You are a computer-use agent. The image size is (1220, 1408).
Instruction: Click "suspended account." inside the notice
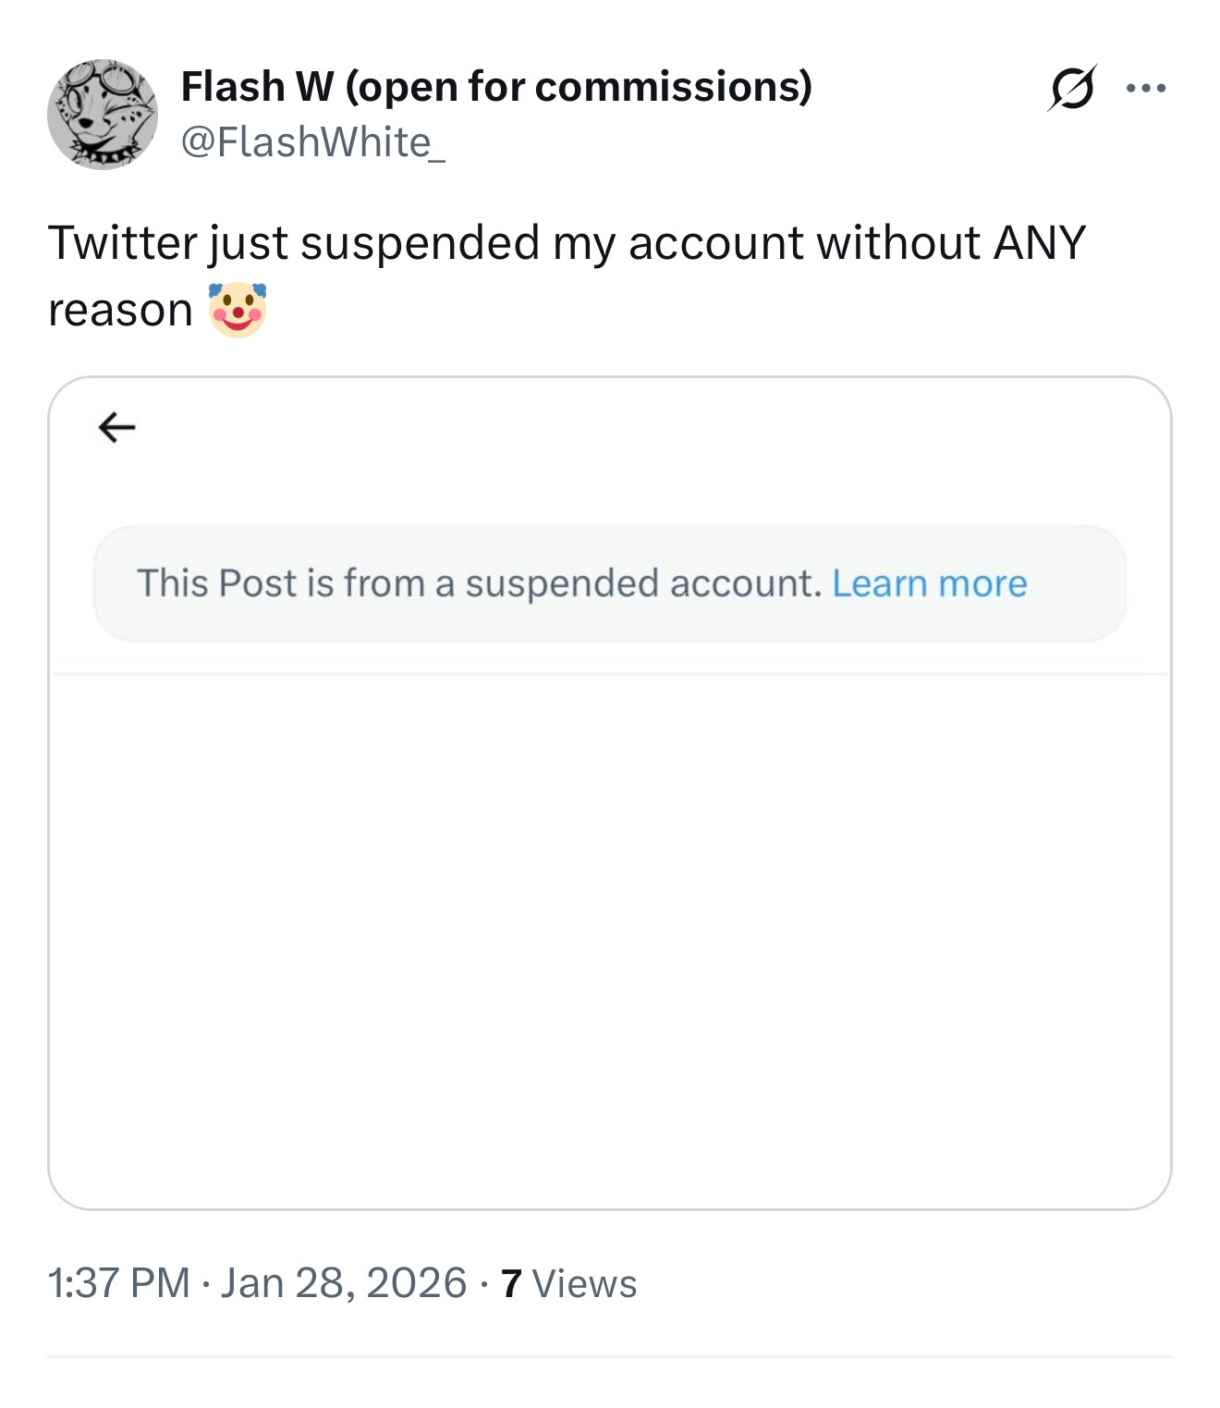[642, 583]
